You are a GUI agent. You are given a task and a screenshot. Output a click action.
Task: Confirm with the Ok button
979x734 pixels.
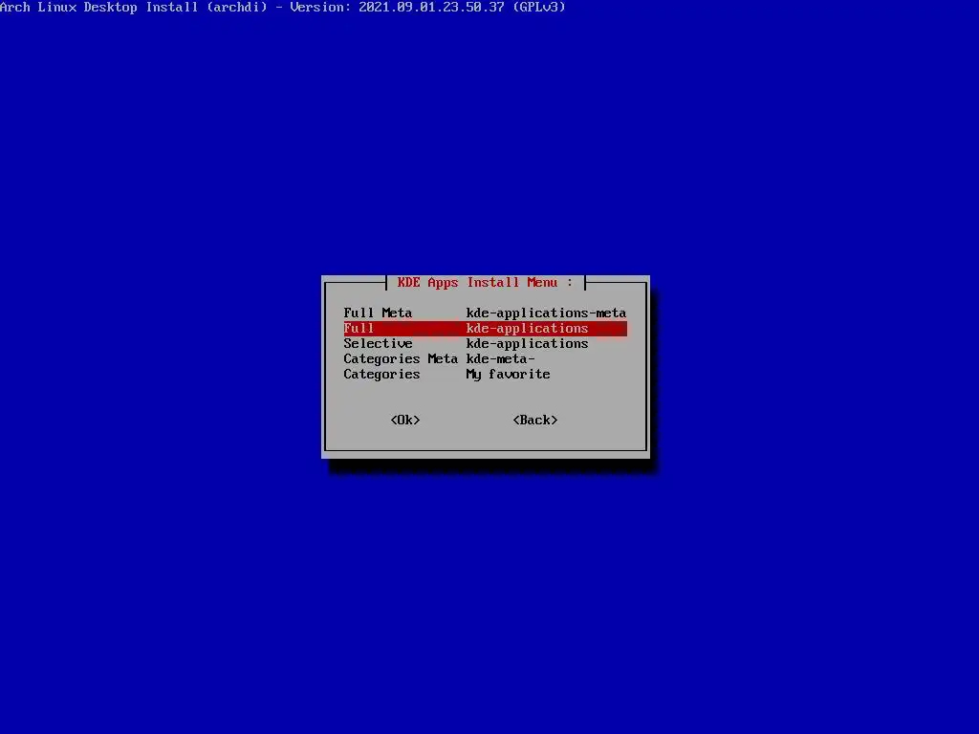pos(404,421)
